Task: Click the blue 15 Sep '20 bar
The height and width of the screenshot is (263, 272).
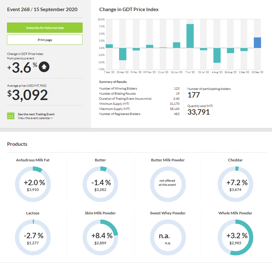Action: (257, 43)
